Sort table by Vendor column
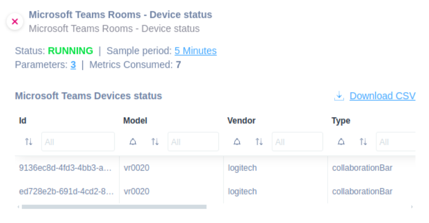Image resolution: width=429 pixels, height=223 pixels. (x=259, y=142)
